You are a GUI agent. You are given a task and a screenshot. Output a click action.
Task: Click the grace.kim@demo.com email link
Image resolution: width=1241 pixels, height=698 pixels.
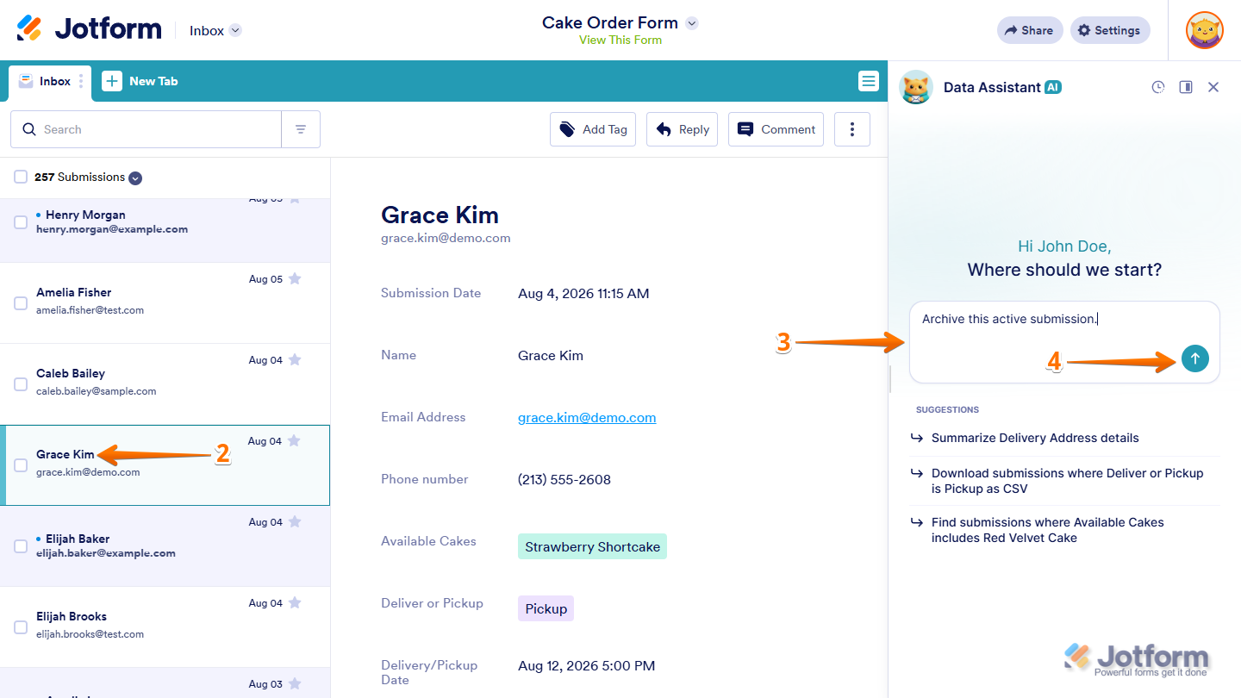pyautogui.click(x=587, y=417)
